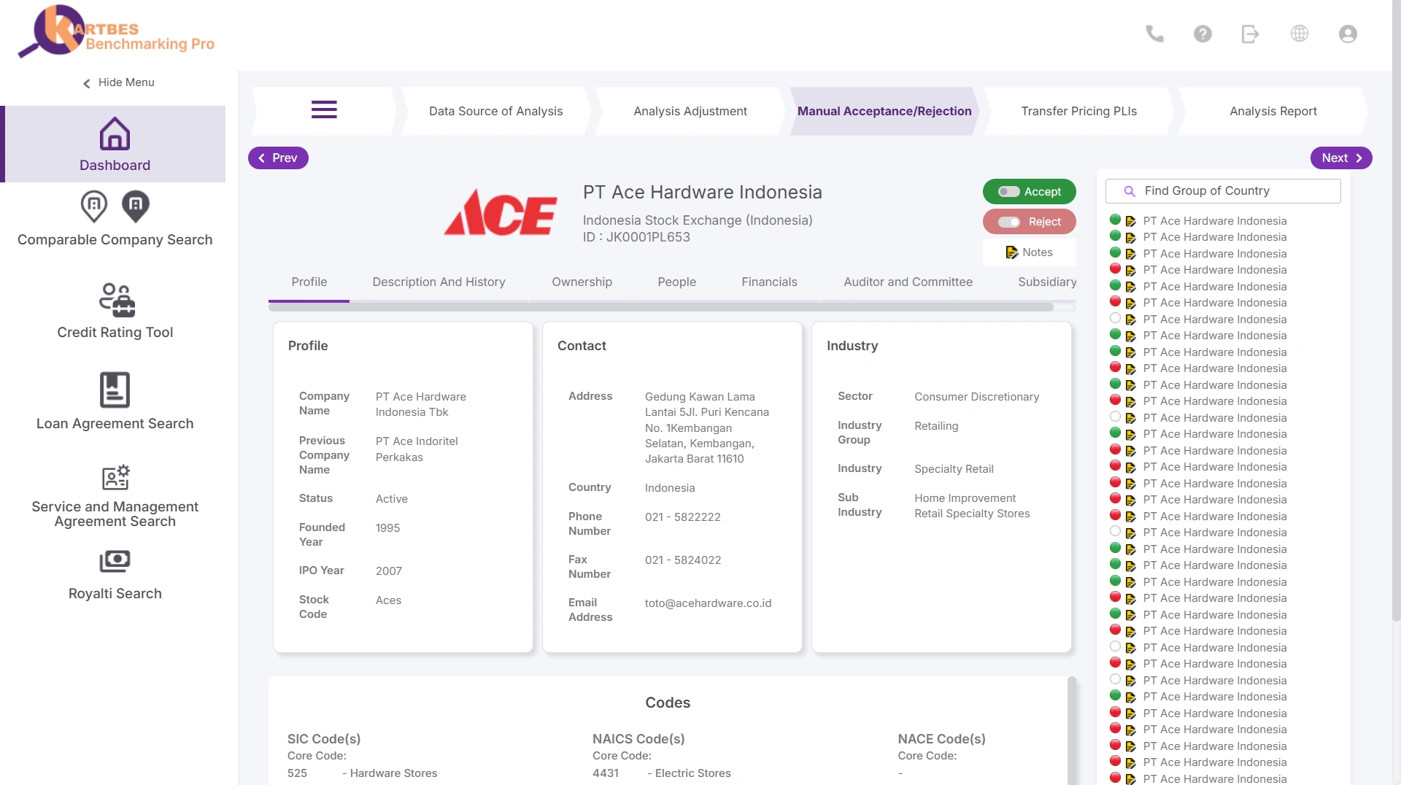Switch to the People tab
This screenshot has height=785, width=1401.
(x=676, y=282)
